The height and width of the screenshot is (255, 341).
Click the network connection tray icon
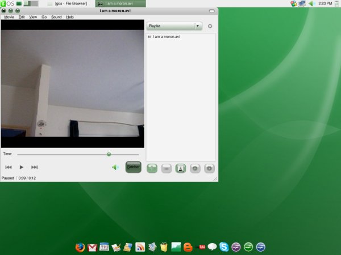[x=302, y=3]
